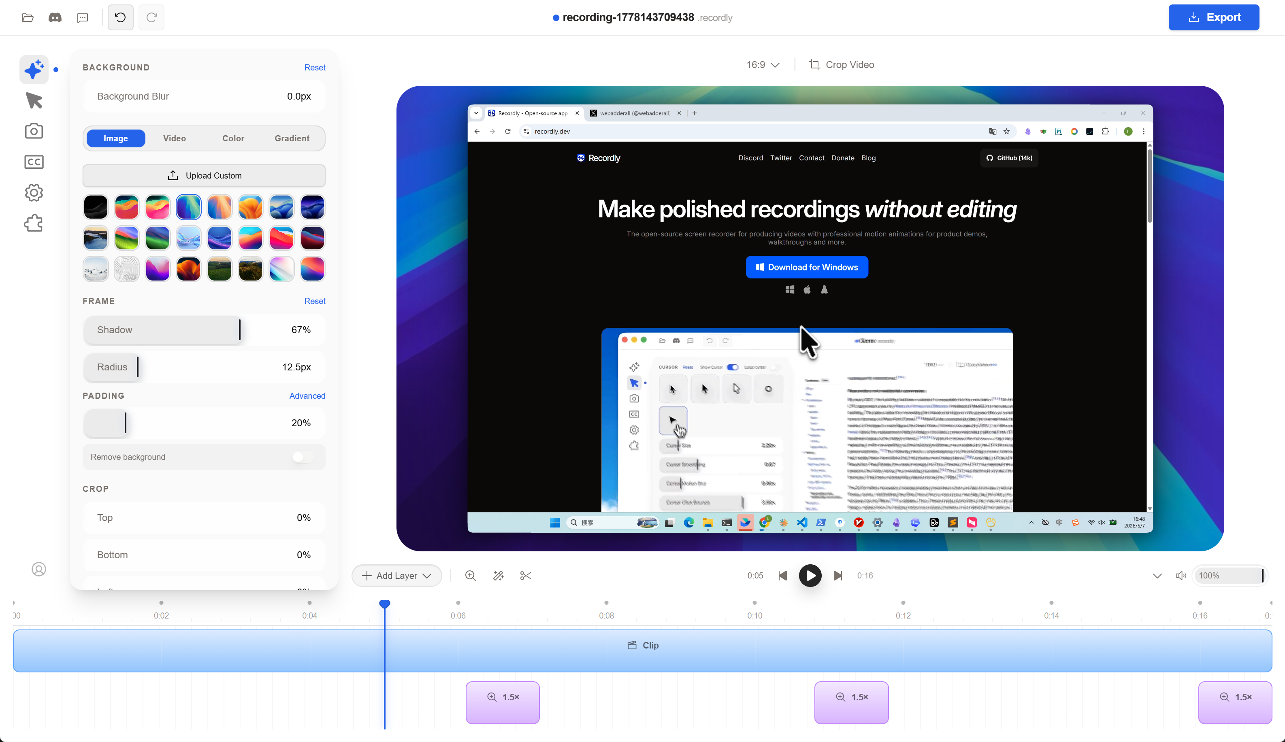Viewport: 1285px width, 742px height.
Task: Toggle the Remove background switch
Action: click(x=303, y=457)
